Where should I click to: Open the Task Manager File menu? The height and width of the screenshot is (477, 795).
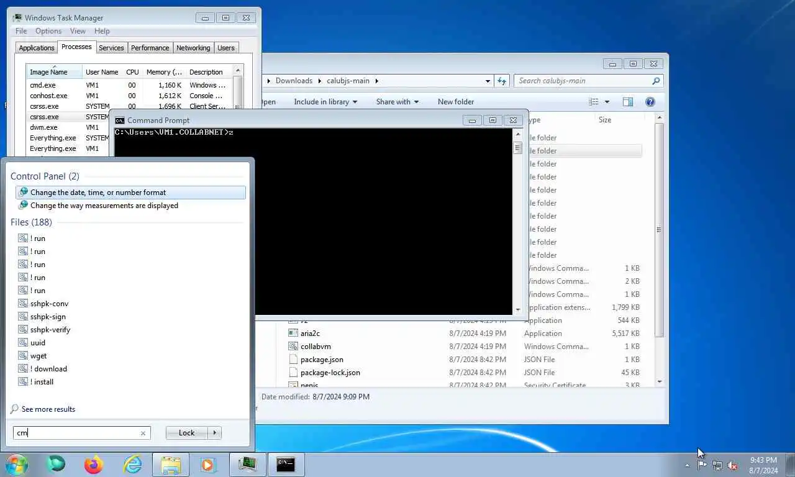(21, 31)
